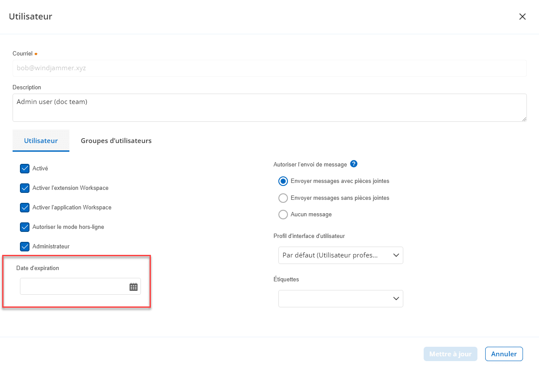
Task: Toggle Activer l'extension Workspace checkbox
Action: [25, 188]
